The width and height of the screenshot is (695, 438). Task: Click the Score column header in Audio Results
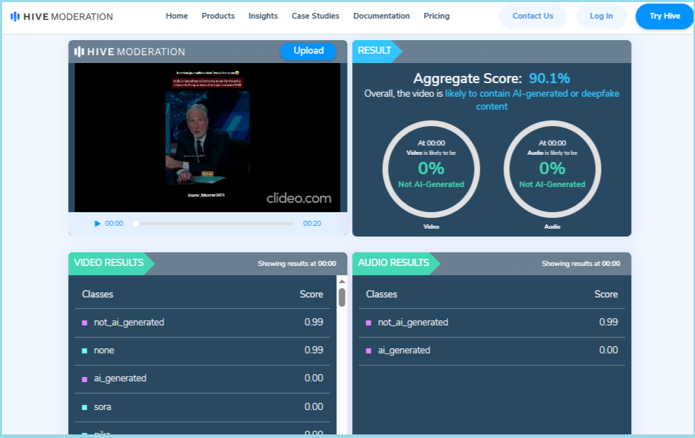click(x=606, y=295)
